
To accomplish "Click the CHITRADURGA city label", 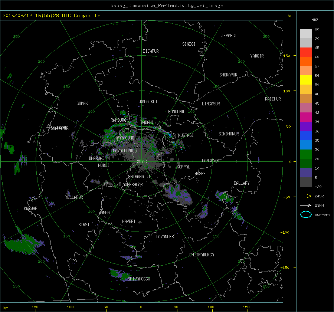I will coord(202,255).
